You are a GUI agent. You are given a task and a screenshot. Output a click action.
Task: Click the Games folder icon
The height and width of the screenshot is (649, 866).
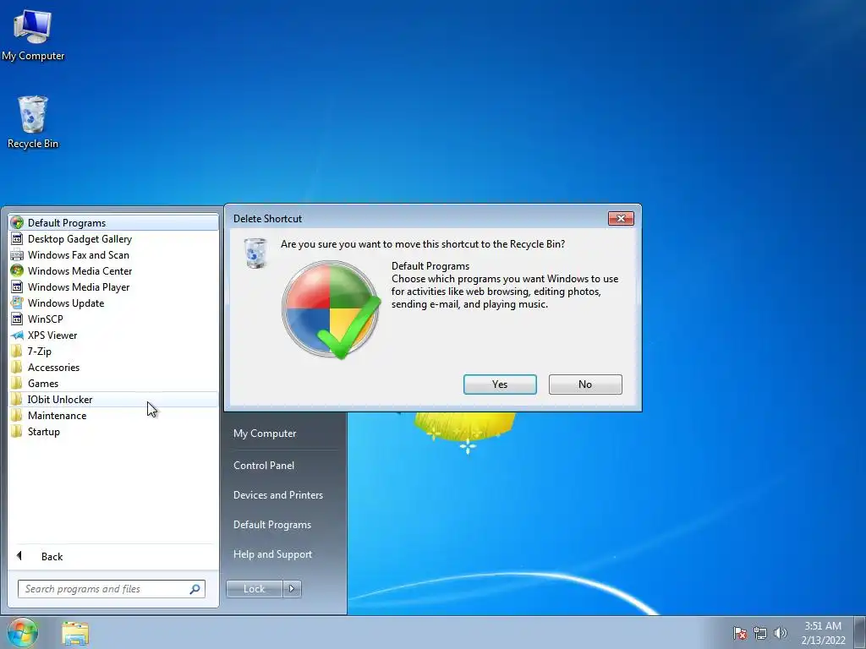tap(17, 383)
